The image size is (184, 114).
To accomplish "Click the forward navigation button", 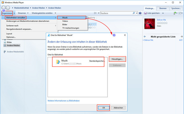I will point(8,8).
